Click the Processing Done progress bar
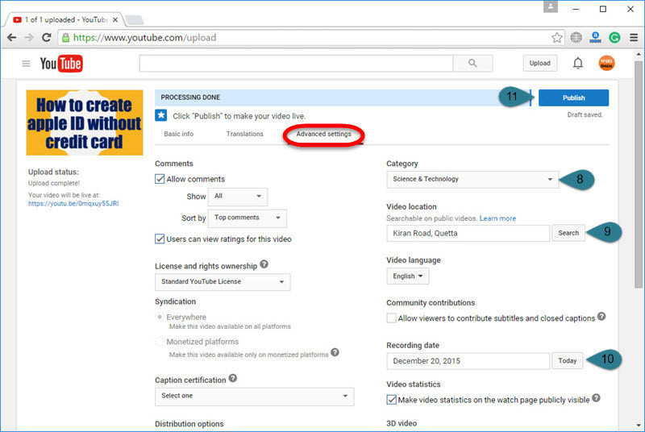 (343, 98)
